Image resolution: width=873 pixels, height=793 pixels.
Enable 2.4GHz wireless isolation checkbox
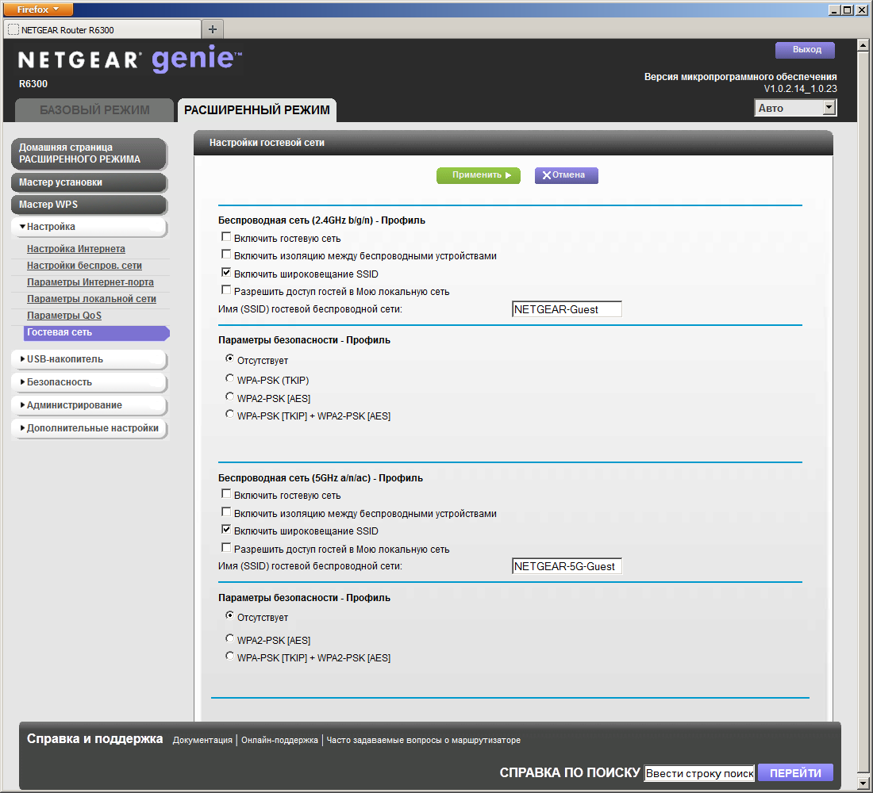(226, 255)
